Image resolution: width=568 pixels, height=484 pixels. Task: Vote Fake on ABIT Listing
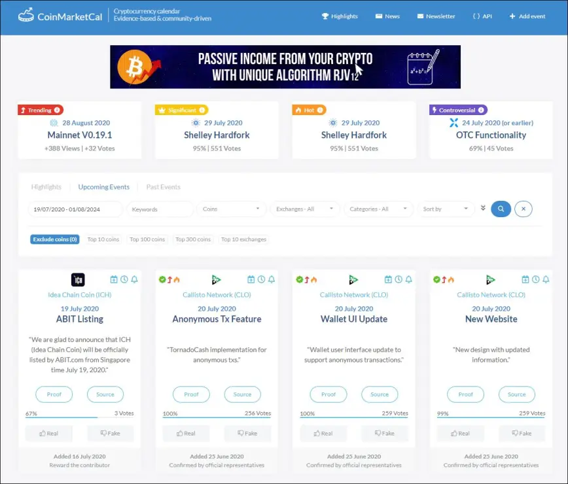pos(110,434)
